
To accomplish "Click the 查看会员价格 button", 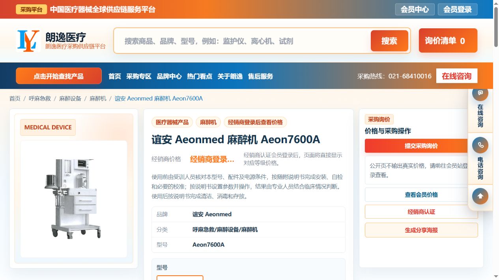I will click(x=421, y=195).
